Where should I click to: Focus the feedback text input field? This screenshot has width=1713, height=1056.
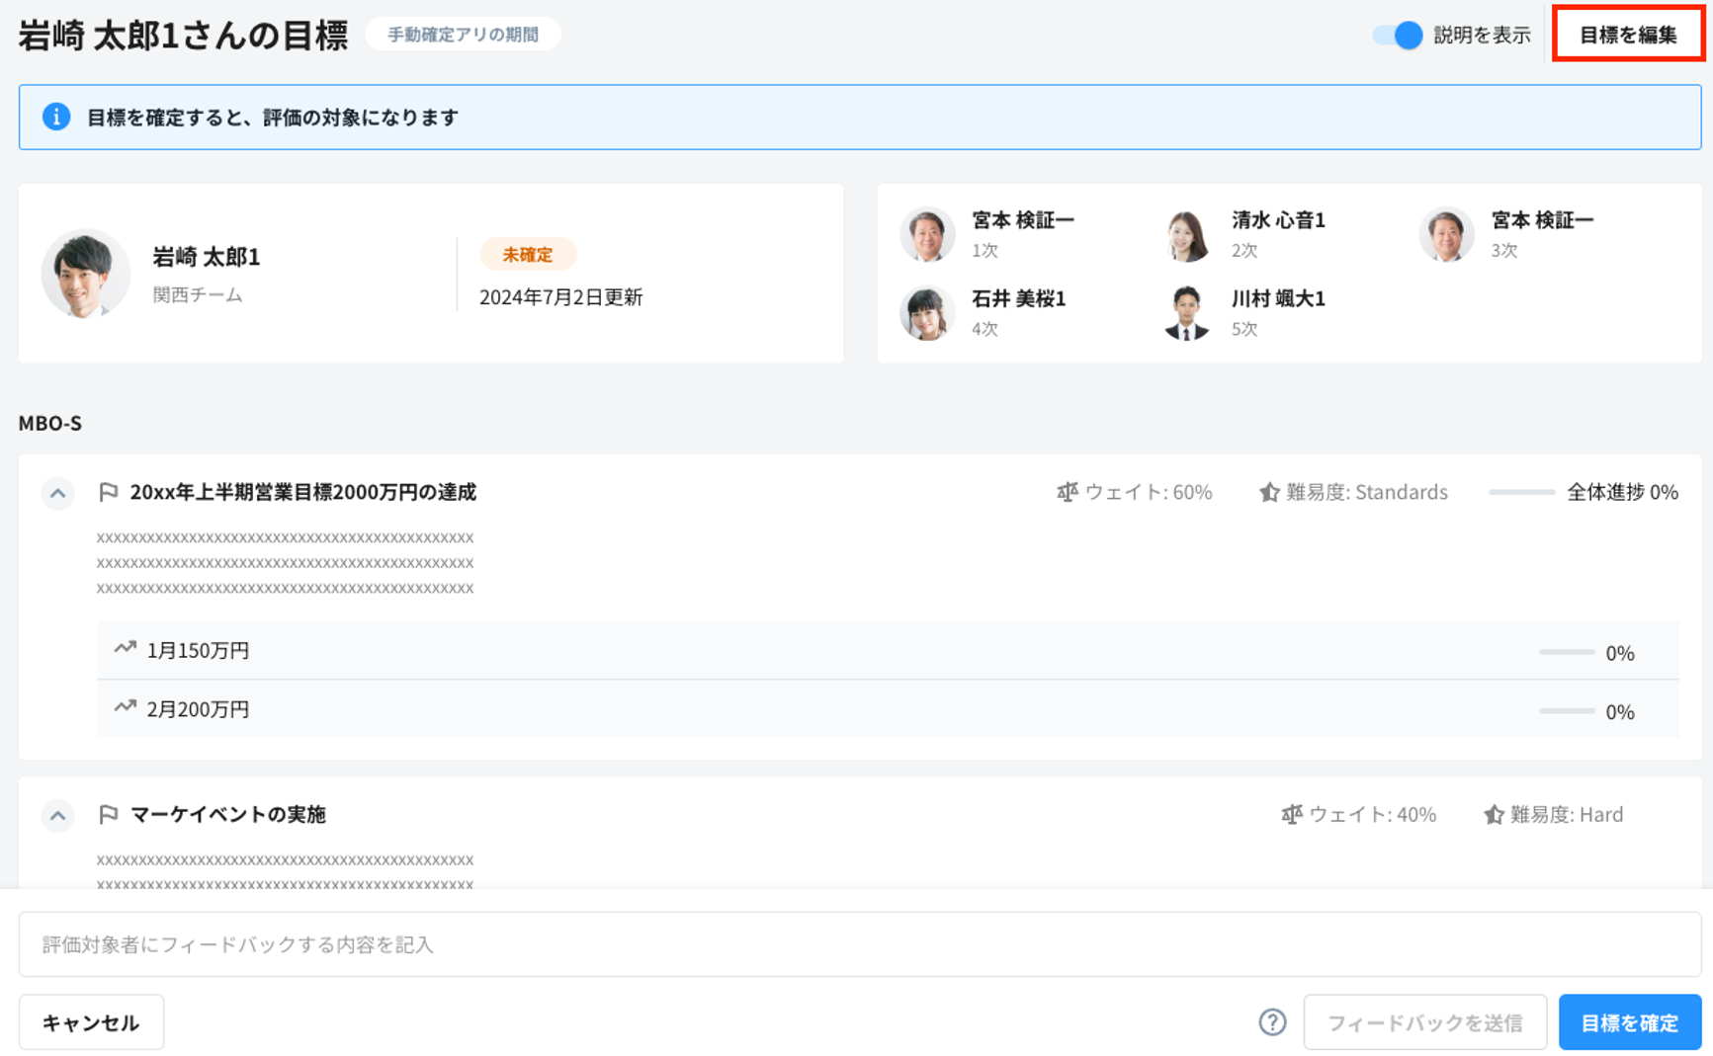click(x=858, y=944)
